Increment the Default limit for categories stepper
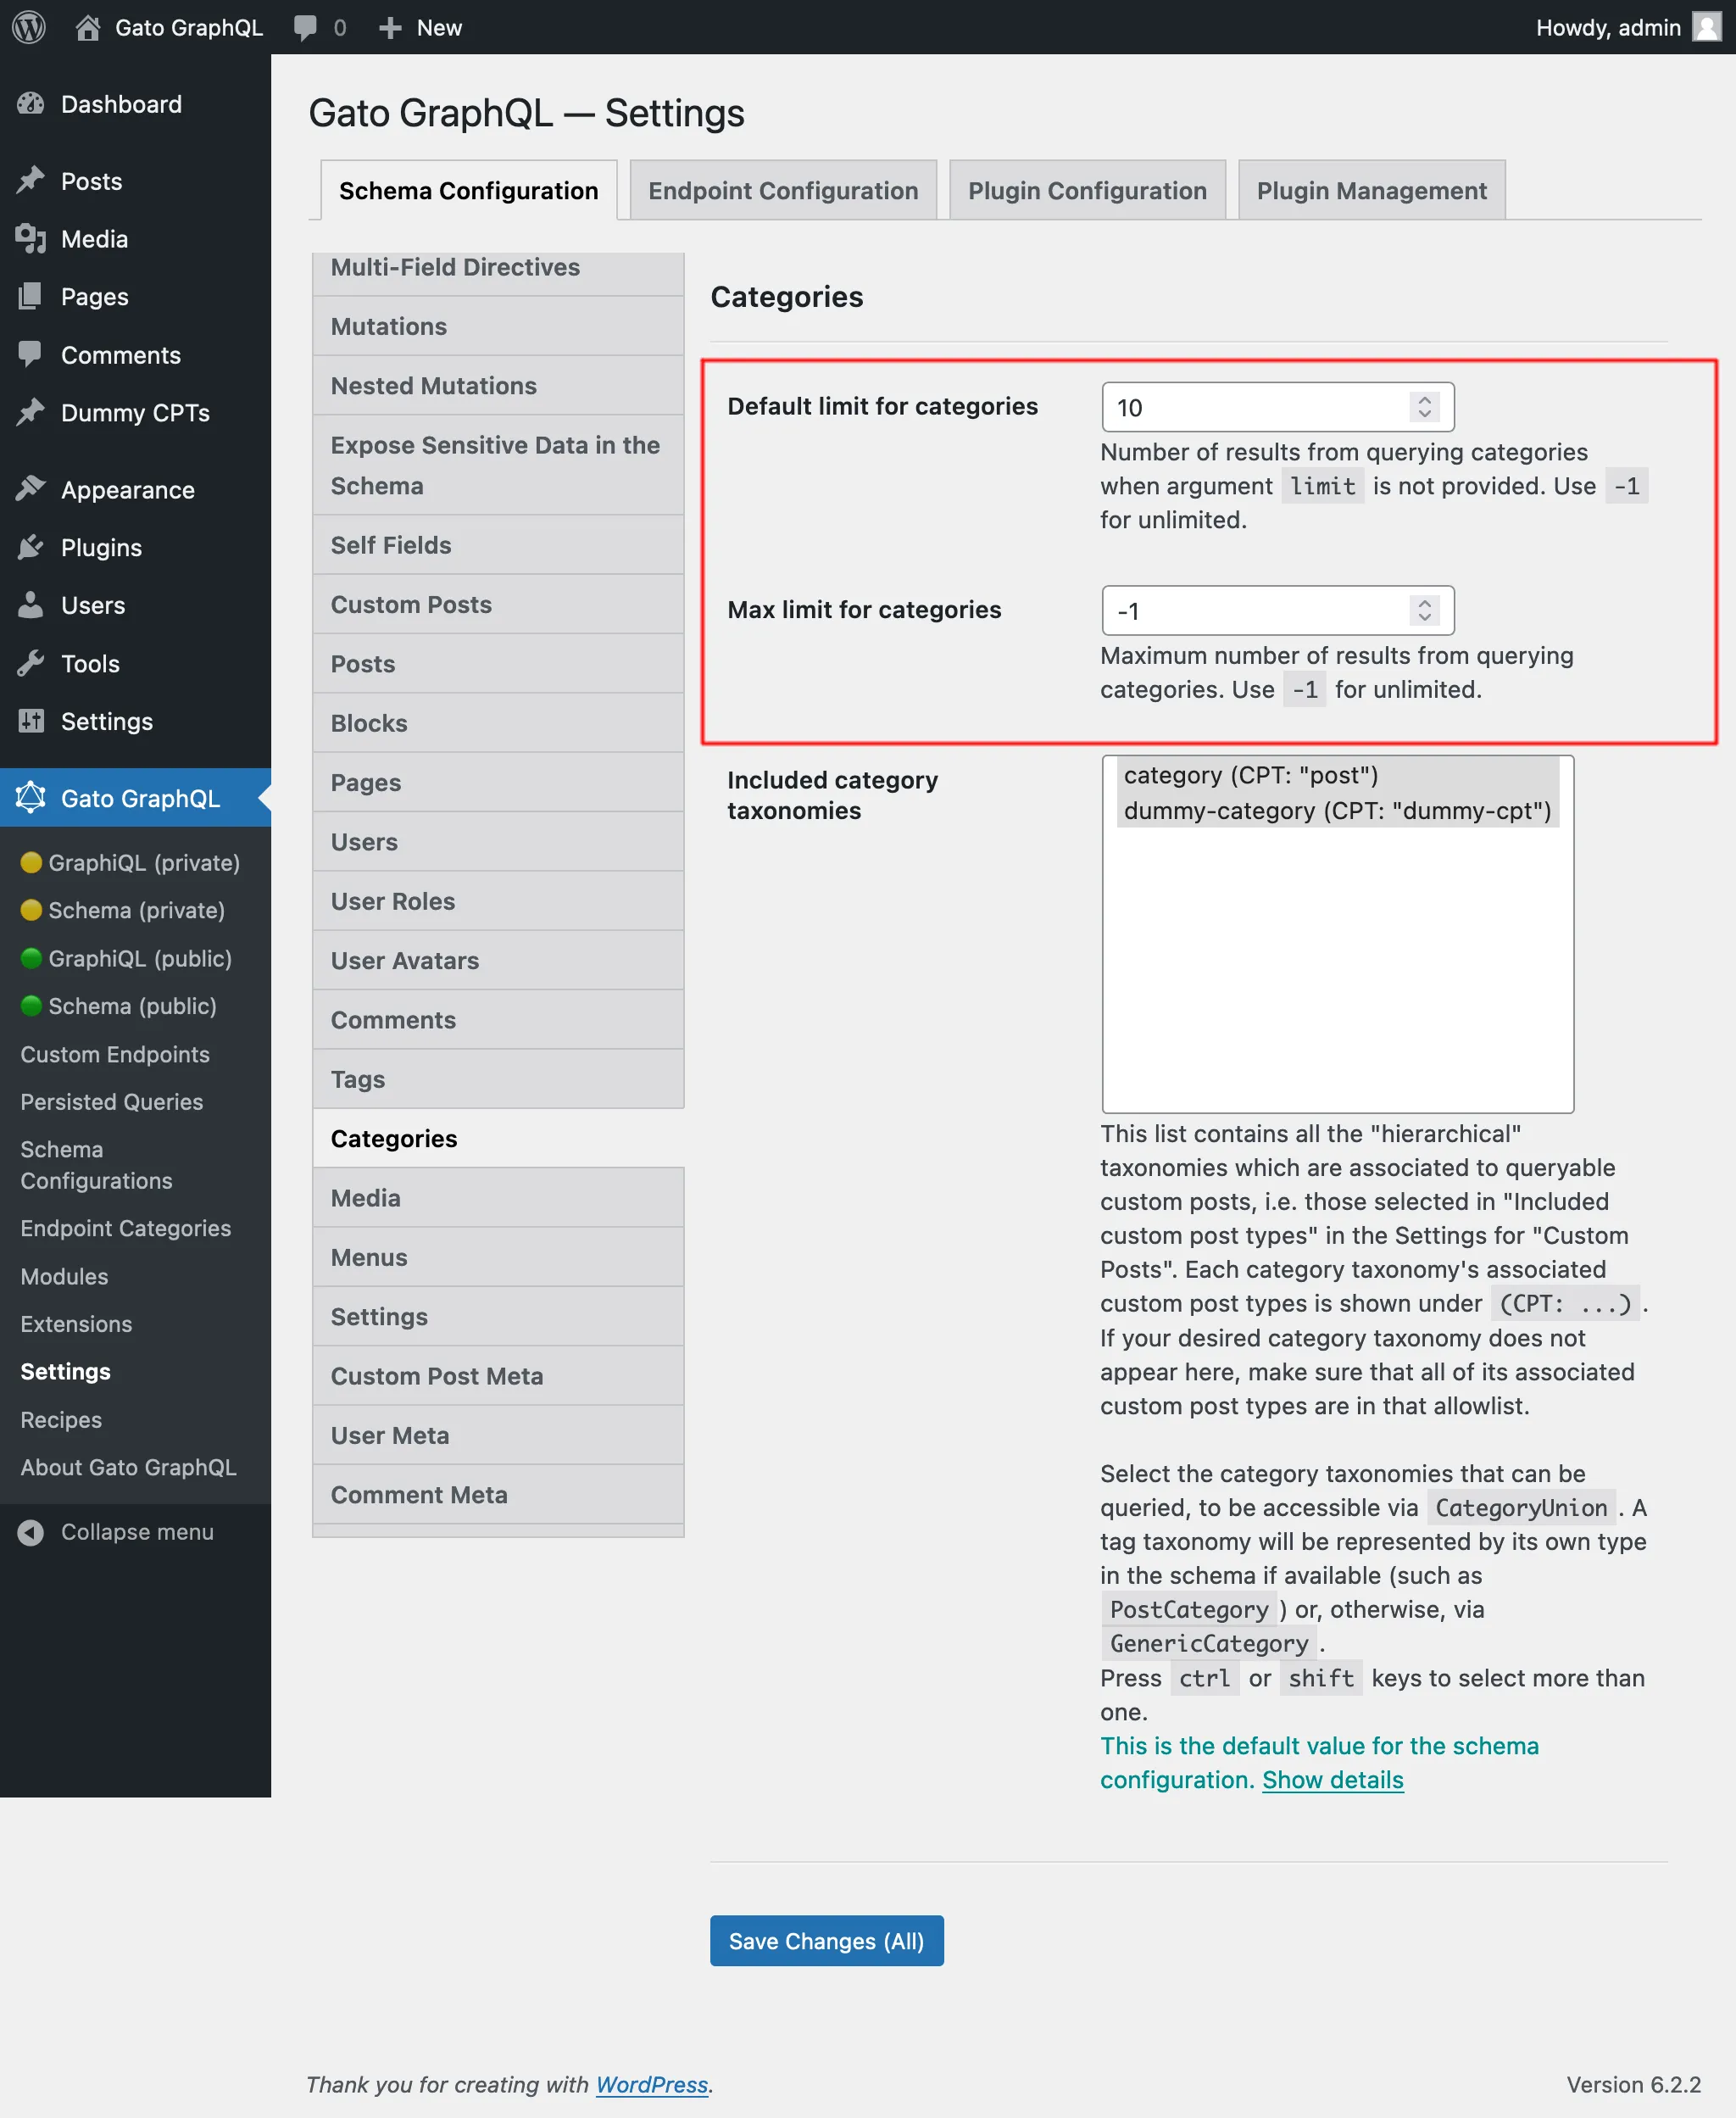 (x=1427, y=399)
